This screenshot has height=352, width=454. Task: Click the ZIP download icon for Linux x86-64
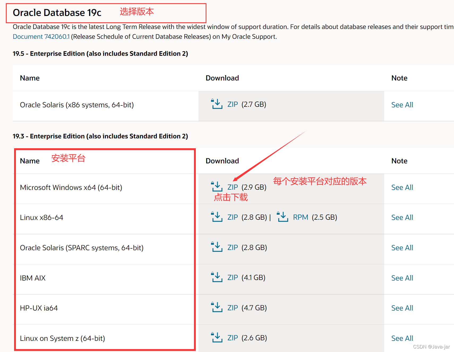217,217
